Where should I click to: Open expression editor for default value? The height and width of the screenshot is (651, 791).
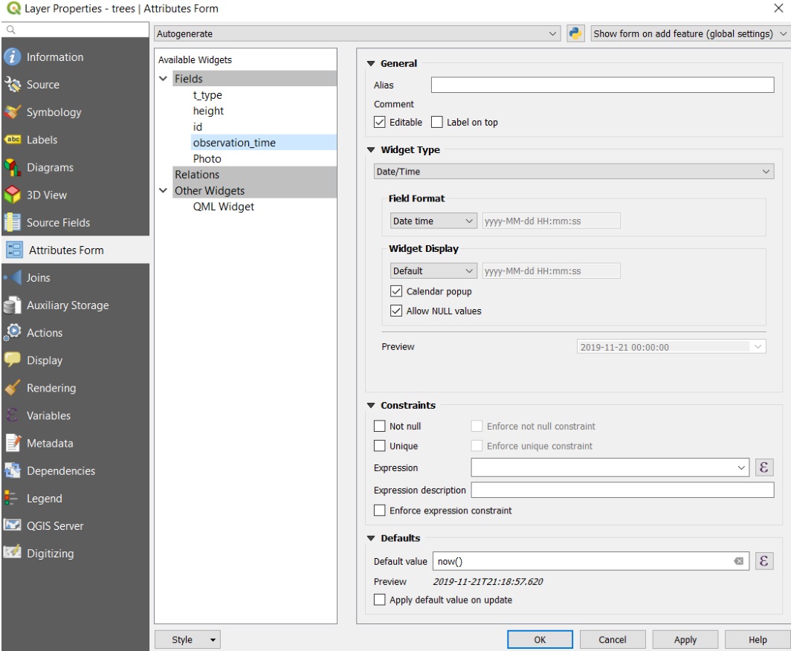tap(764, 562)
